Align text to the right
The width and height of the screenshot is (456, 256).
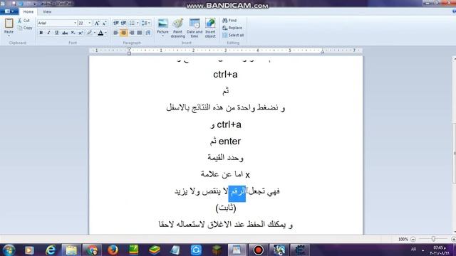[x=132, y=33]
